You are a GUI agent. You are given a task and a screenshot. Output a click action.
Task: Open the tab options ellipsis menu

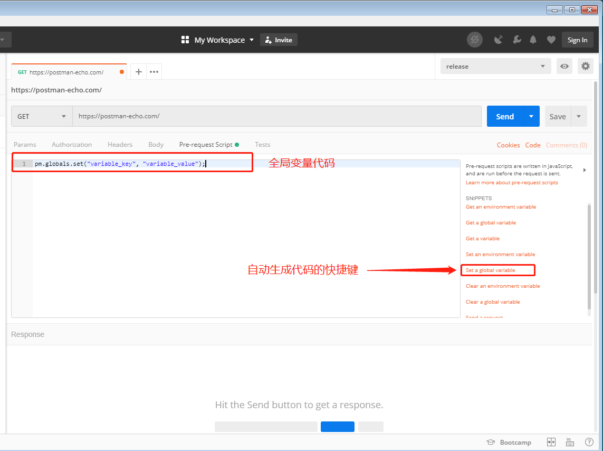tap(154, 72)
